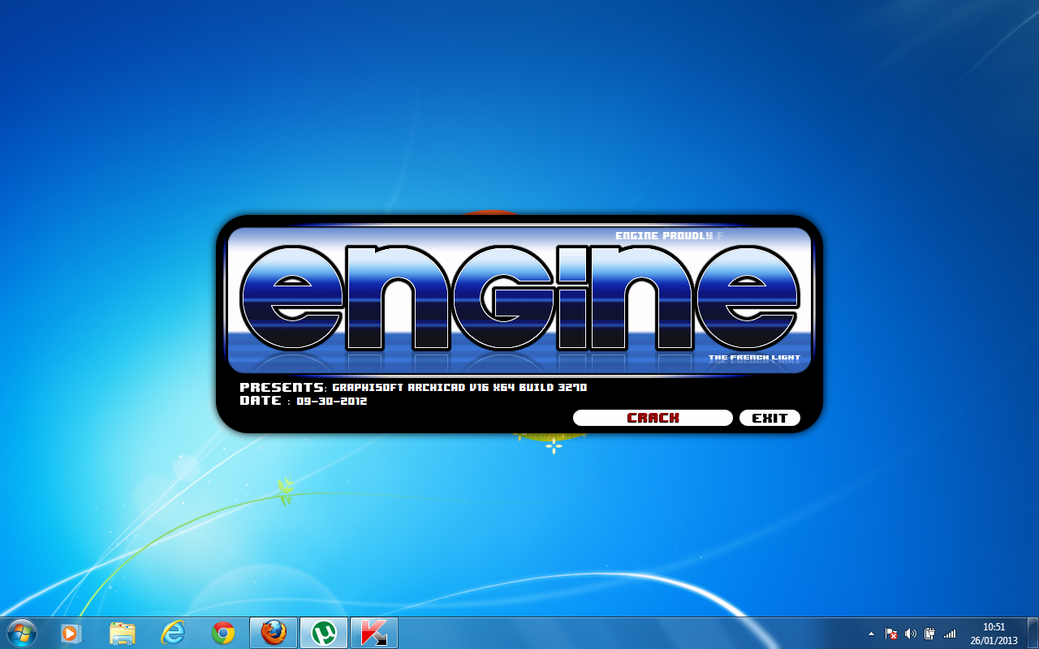
Task: Click the battery power icon in tray
Action: 929,634
